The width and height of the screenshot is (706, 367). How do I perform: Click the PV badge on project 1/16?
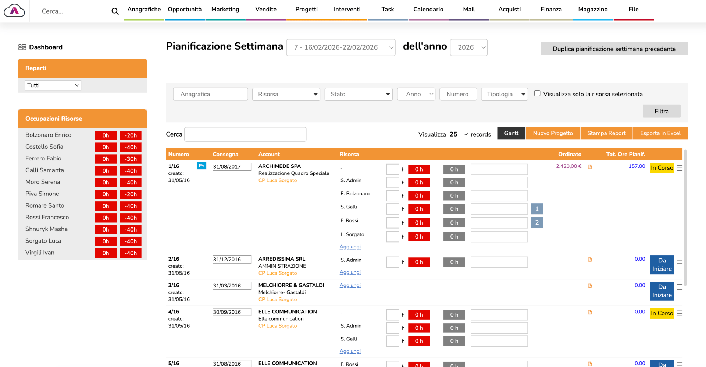point(202,166)
